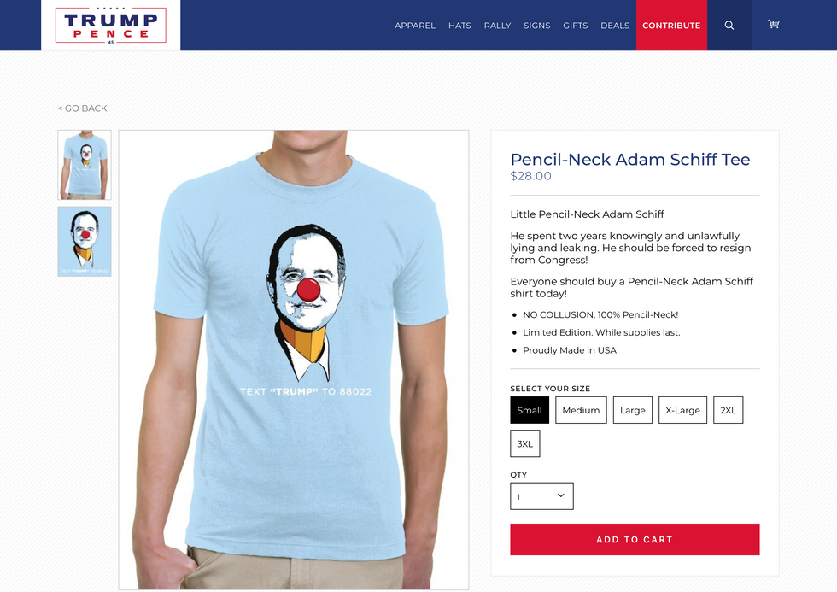Go back using the Go Back link
Image resolution: width=837 pixels, height=592 pixels.
pos(82,108)
